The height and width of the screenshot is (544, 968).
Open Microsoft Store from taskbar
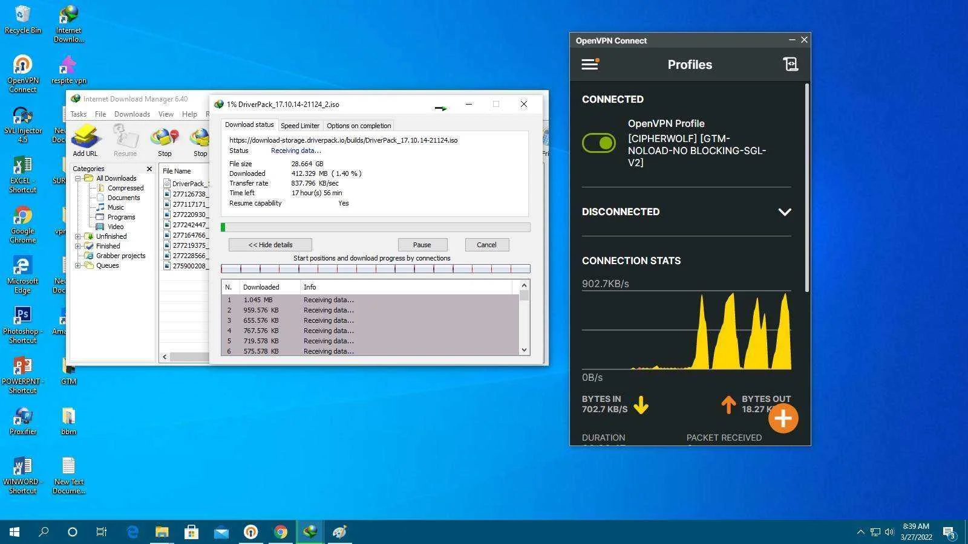191,532
